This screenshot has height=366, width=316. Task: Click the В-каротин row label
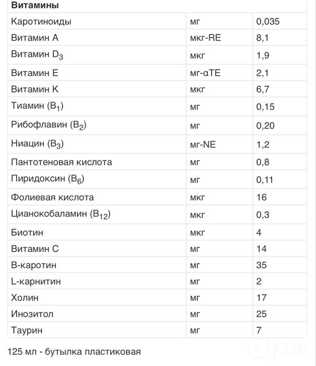point(33,265)
